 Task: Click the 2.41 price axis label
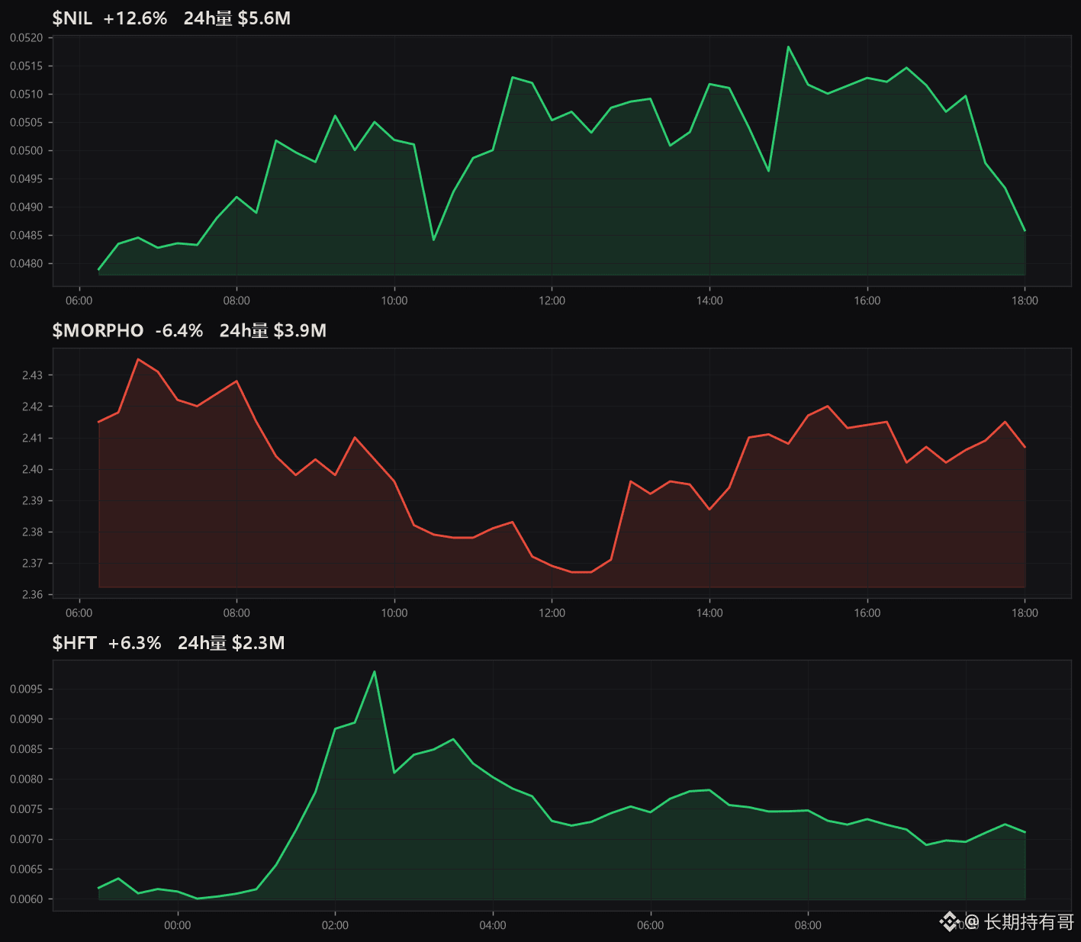click(x=32, y=438)
